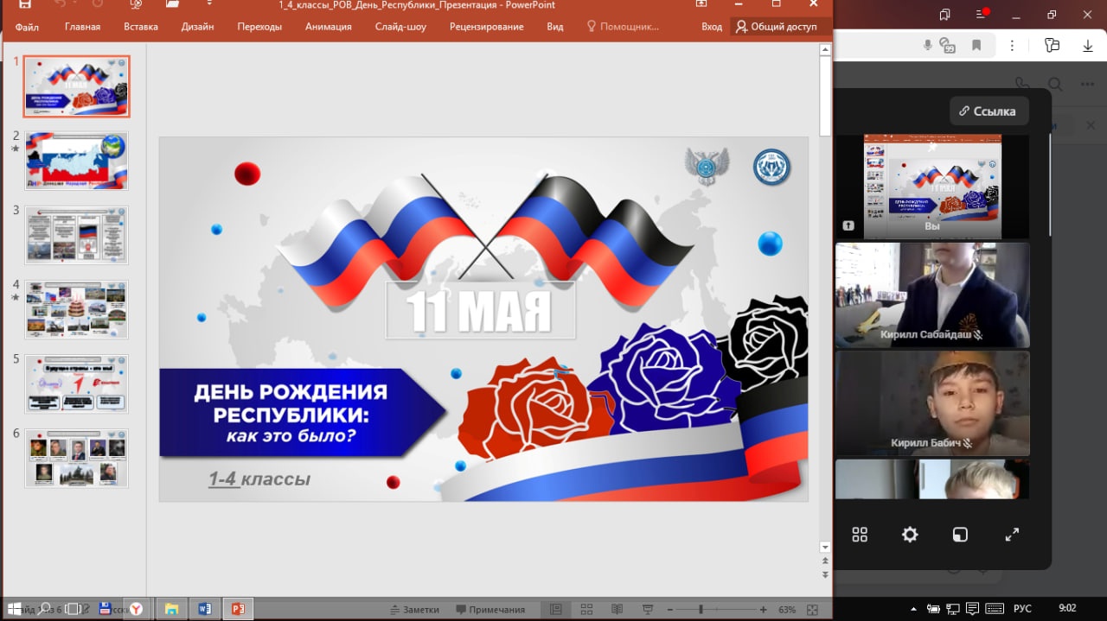Open the Анимация tab
1107x621 pixels.
329,27
